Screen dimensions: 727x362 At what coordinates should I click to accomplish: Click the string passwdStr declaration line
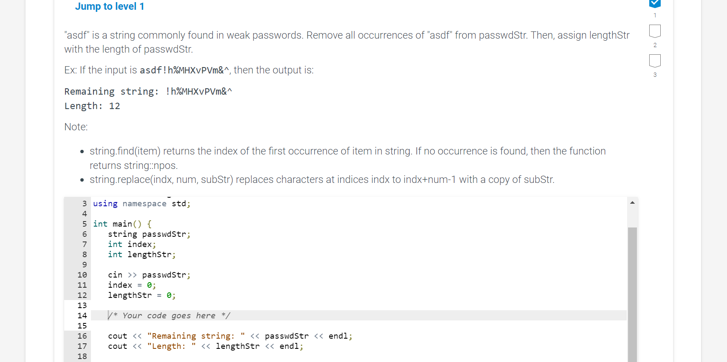tap(148, 234)
